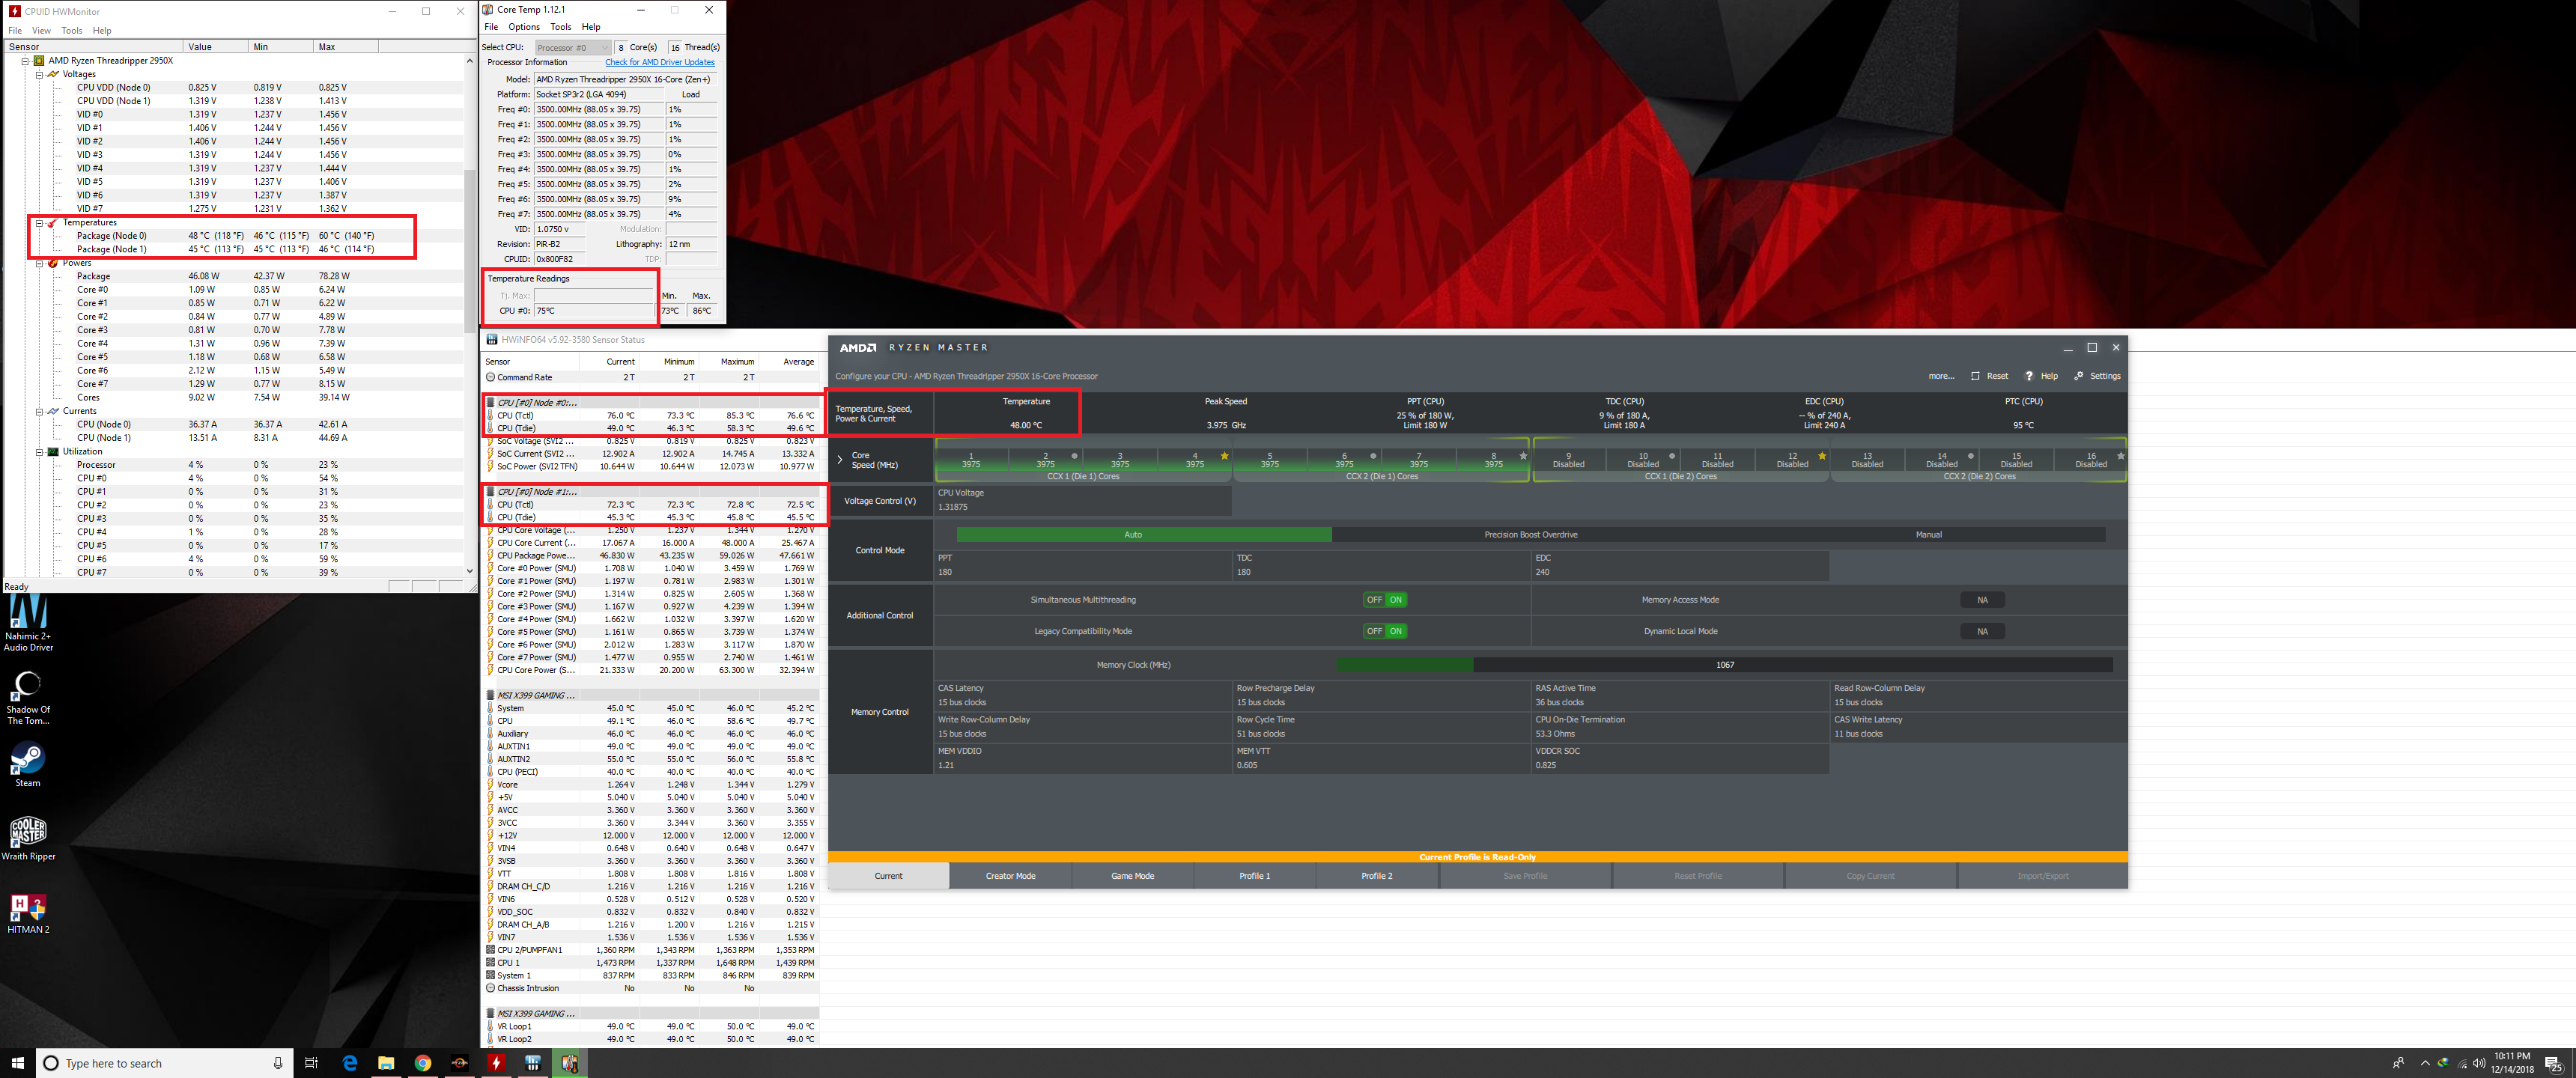Open Options menu in Core Temp
The height and width of the screenshot is (1078, 2576).
[524, 27]
